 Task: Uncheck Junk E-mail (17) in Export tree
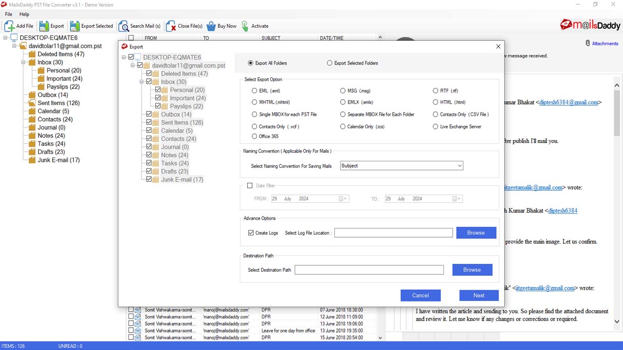click(149, 179)
